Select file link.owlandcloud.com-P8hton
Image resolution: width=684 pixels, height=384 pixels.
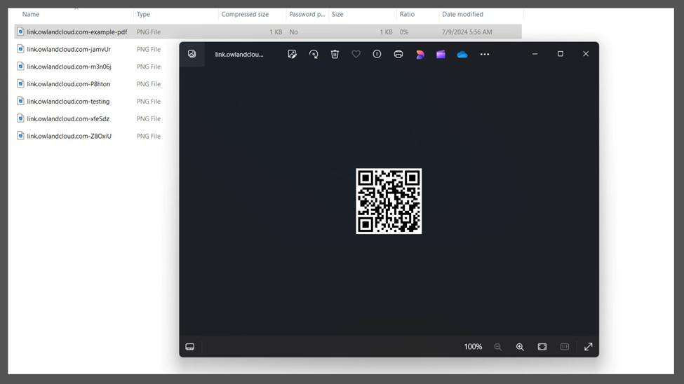pyautogui.click(x=69, y=84)
